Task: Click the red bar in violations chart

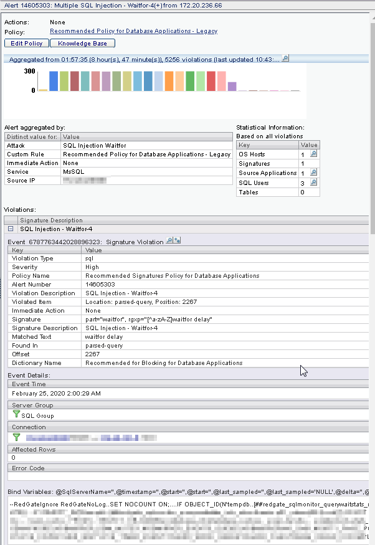Action: point(211,82)
